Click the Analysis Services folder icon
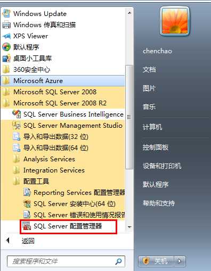The width and height of the screenshot is (211, 271). (x=17, y=159)
